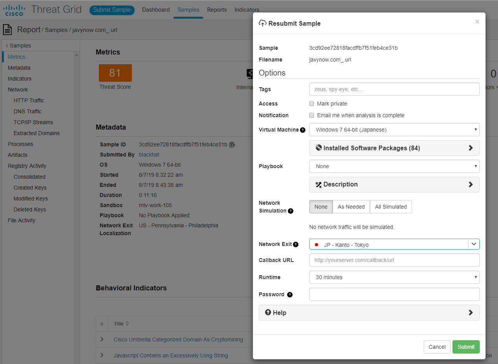Select HTTP Traffic in the sidebar
498x364 pixels.
tap(29, 100)
